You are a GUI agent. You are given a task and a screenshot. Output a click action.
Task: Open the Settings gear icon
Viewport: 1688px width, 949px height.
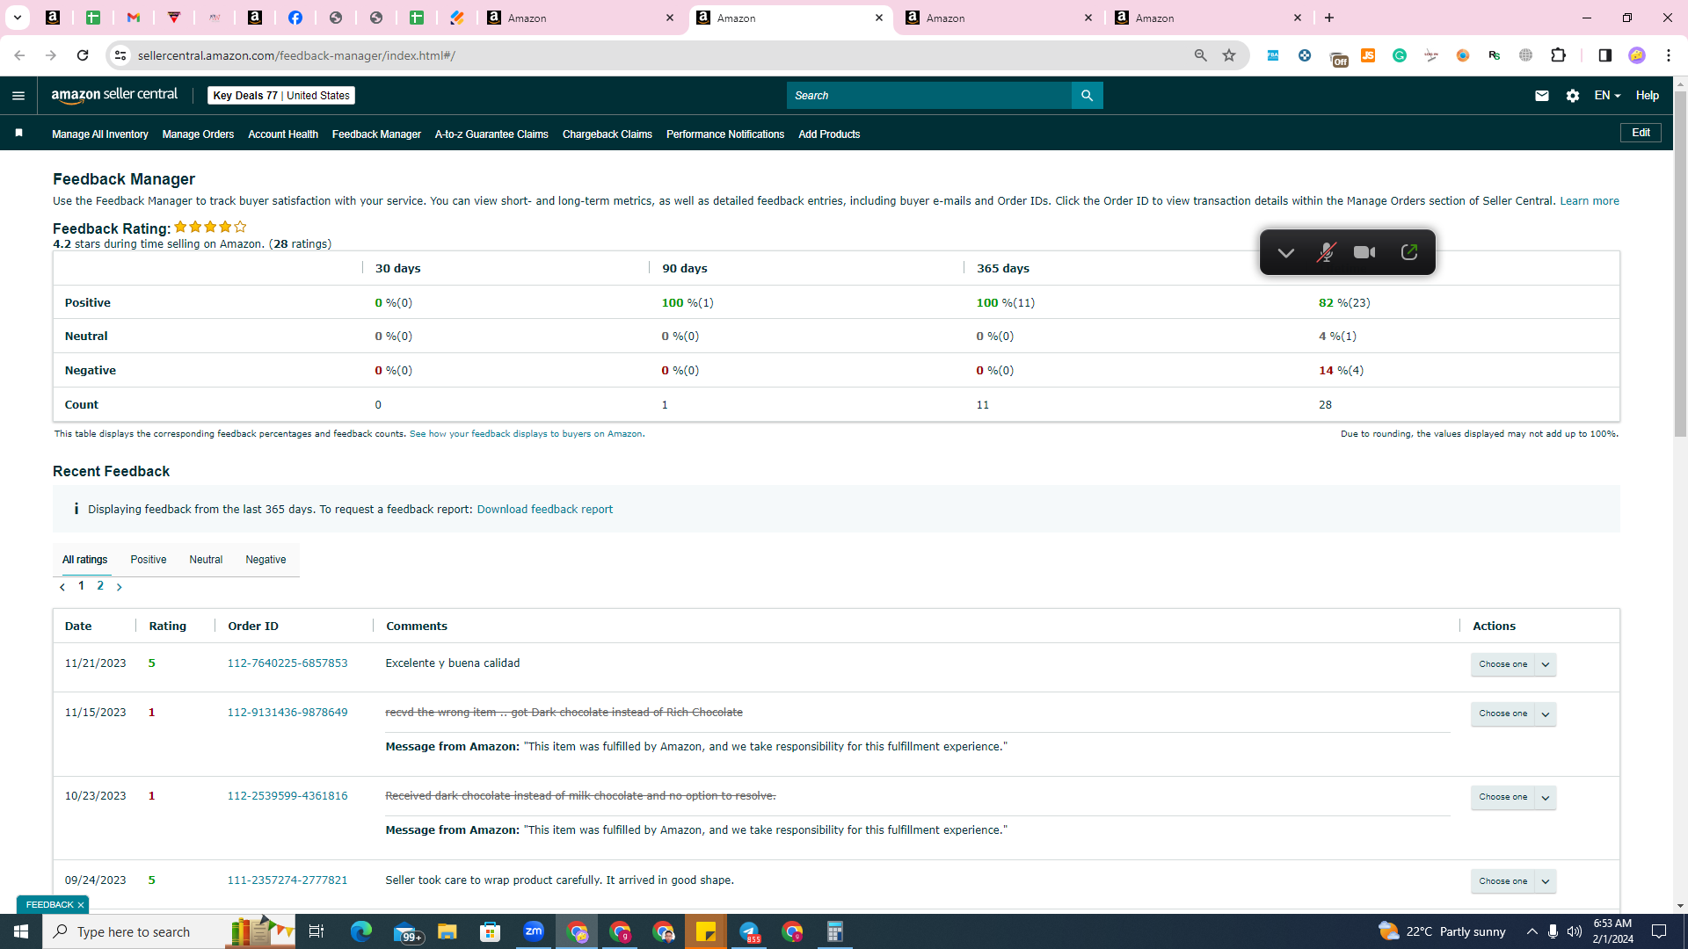pos(1573,96)
